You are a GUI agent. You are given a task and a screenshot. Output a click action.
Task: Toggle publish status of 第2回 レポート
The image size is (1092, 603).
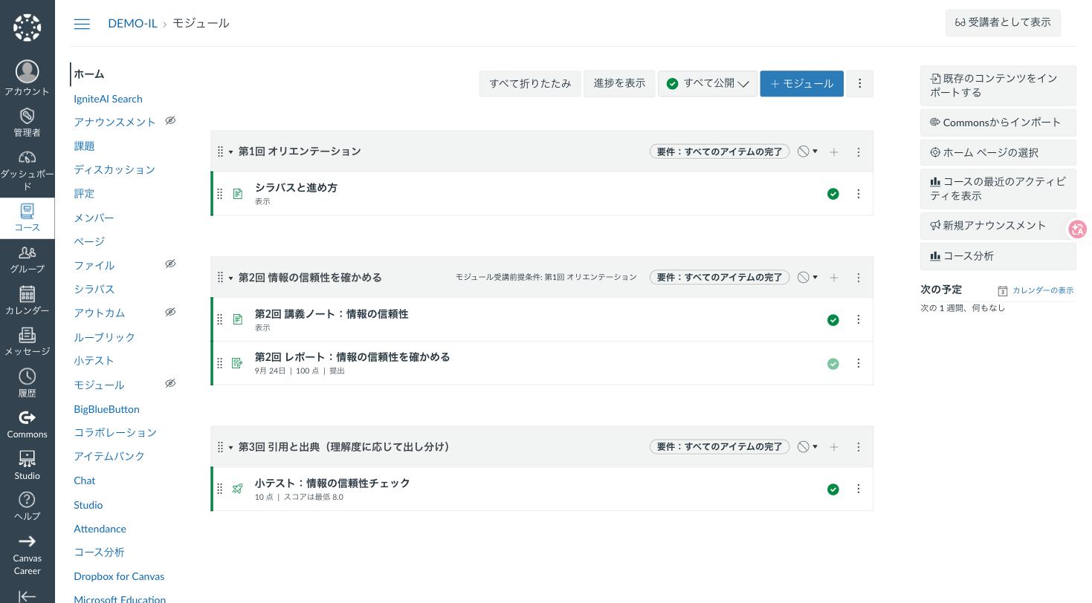833,364
